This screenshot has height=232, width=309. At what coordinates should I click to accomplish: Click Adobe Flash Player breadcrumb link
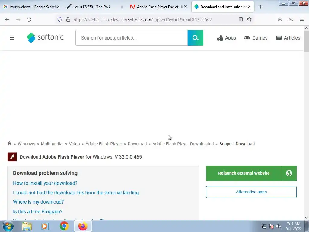(104, 144)
